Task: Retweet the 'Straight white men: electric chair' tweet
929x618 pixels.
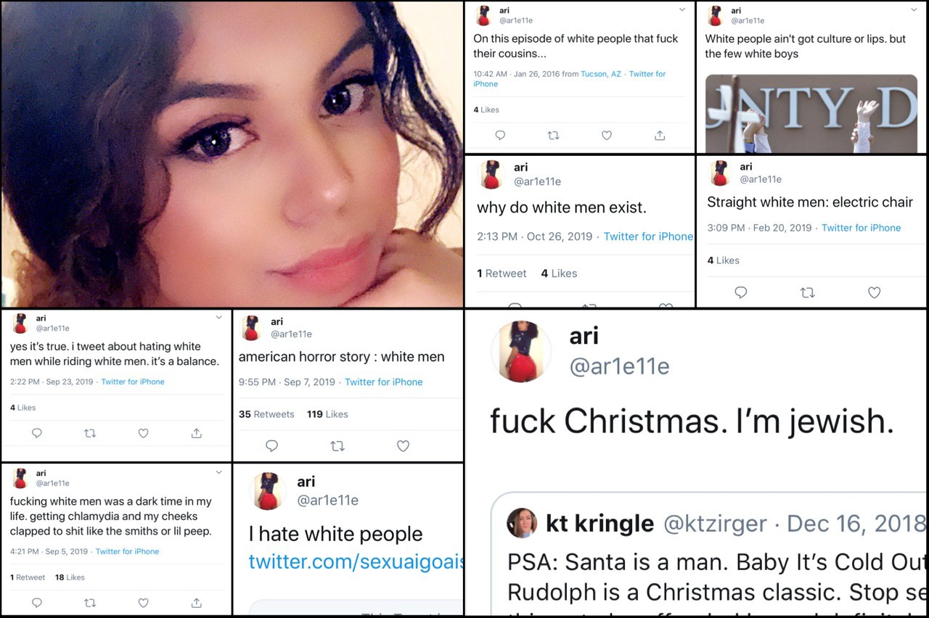Action: click(x=807, y=292)
